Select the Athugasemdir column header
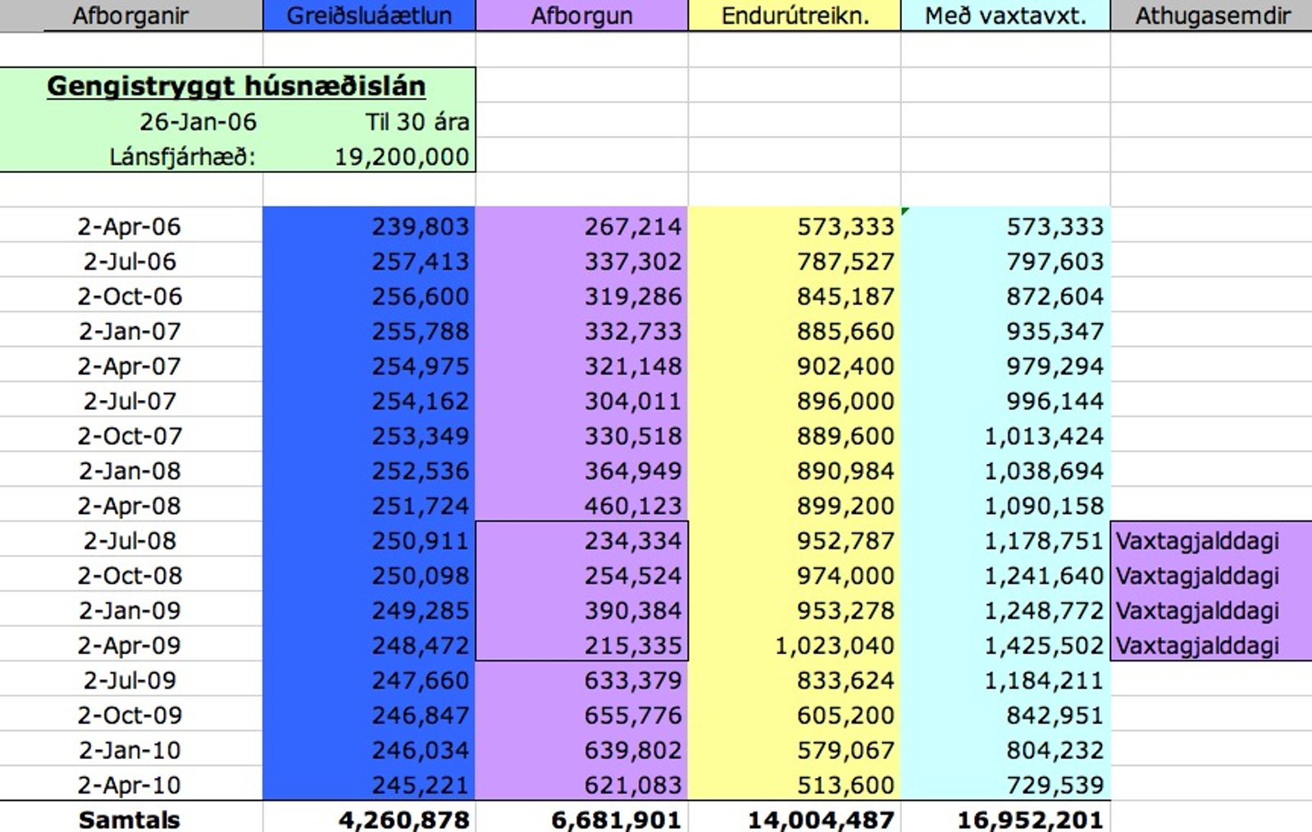 point(1212,16)
